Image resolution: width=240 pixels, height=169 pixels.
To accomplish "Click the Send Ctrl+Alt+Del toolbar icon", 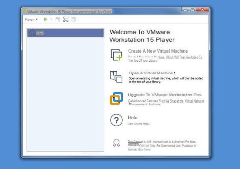I will pos(58,19).
